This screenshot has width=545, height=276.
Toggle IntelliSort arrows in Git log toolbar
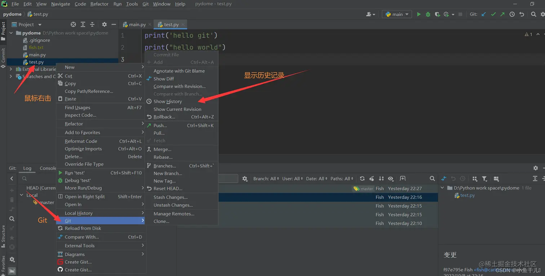click(381, 179)
